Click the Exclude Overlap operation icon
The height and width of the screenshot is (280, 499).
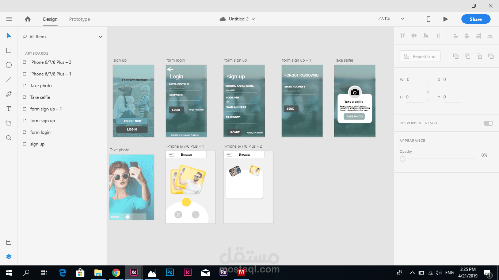point(491,56)
